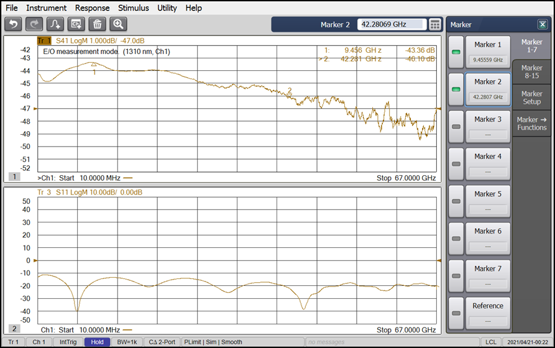Open the Response menu
Screen dimensions: 555x348
pyautogui.click(x=92, y=8)
